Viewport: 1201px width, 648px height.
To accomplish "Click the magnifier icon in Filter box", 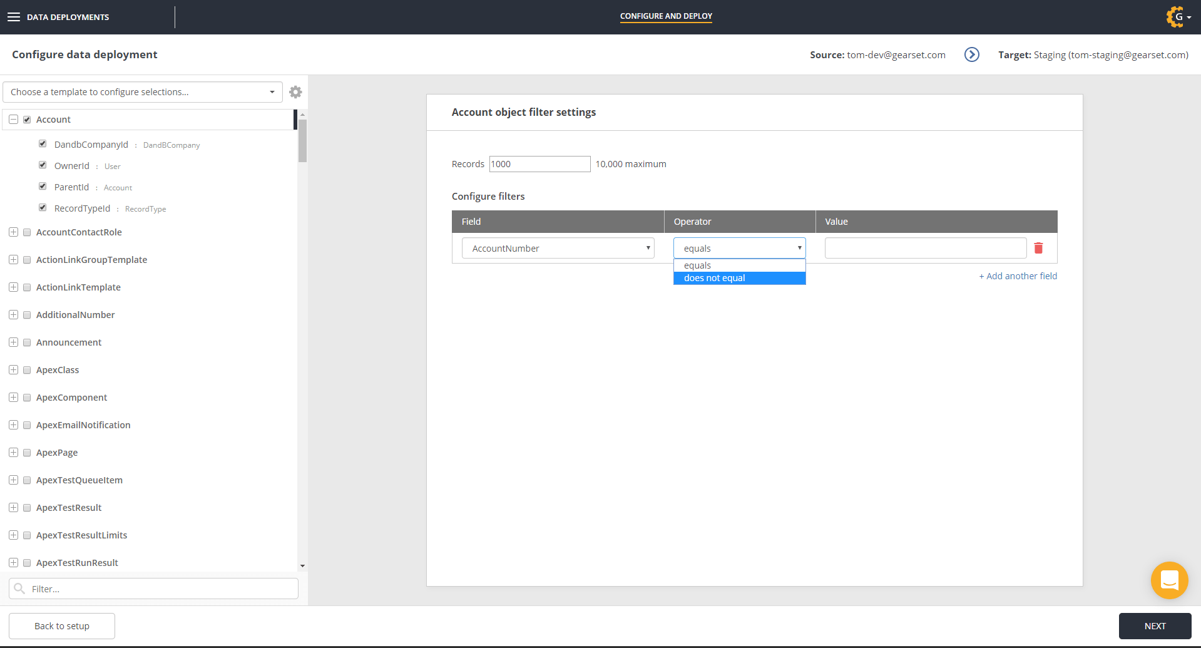I will 19,589.
